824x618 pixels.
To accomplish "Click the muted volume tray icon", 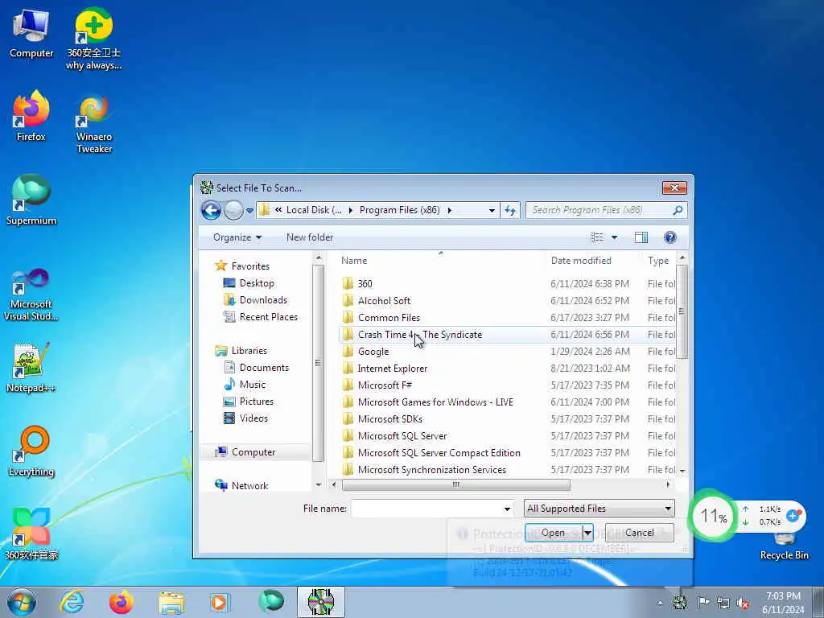I will pos(743,603).
